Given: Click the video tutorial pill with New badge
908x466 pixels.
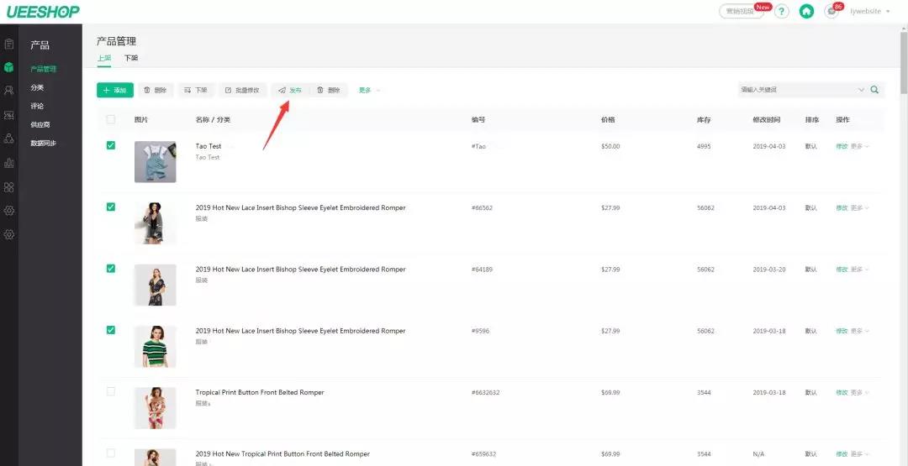Looking at the screenshot, I should tap(742, 11).
